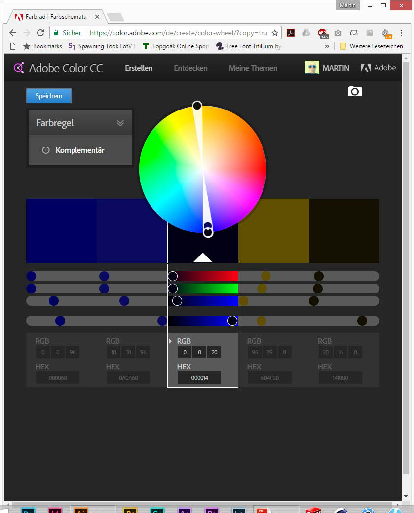Open the RGB color mode triangle menu

tap(170, 341)
